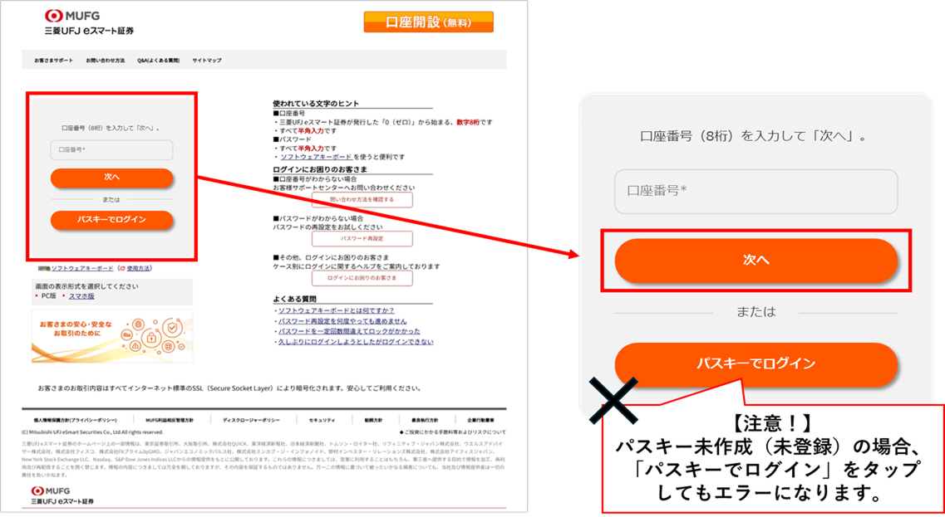Viewport: 945px width, 517px height.
Task: Open the お問い合わせ方法 menu item
Action: tap(105, 61)
